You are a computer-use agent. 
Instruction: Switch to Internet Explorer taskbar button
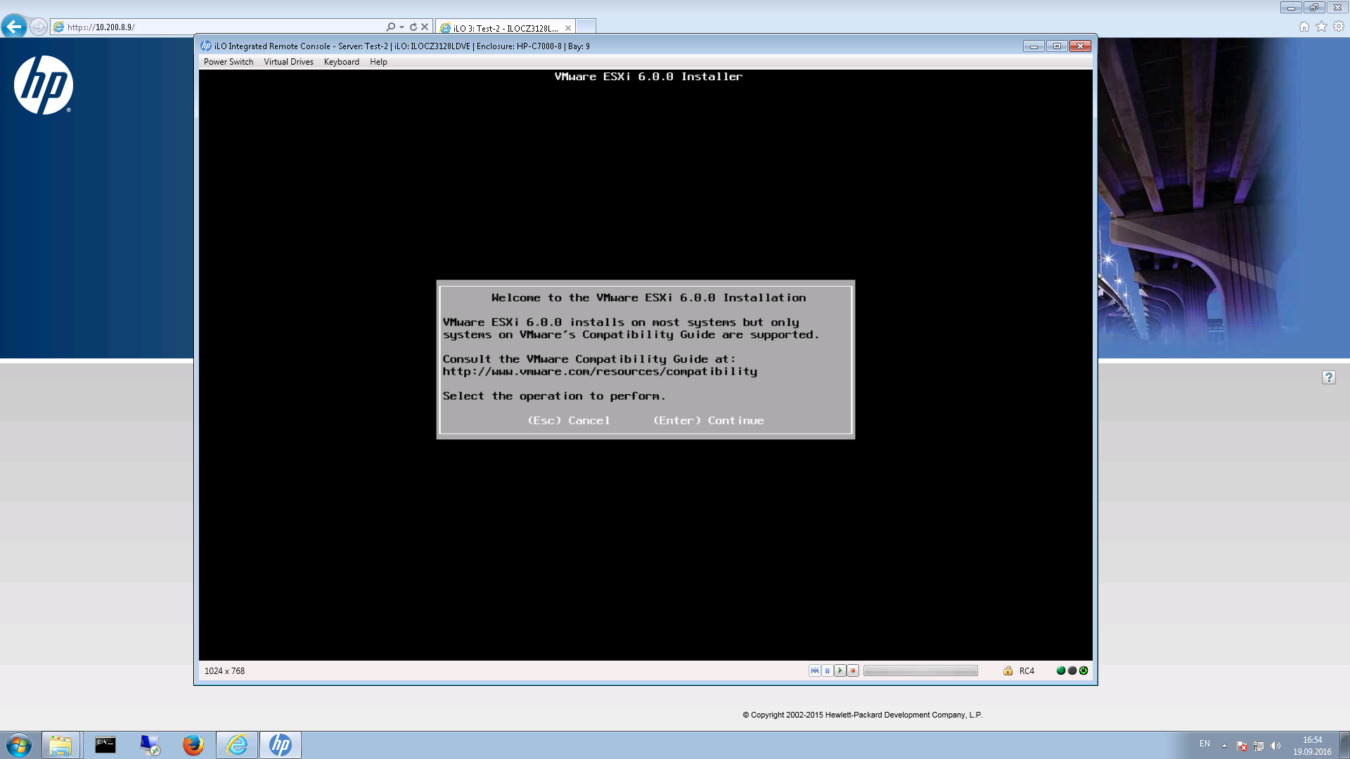(237, 745)
